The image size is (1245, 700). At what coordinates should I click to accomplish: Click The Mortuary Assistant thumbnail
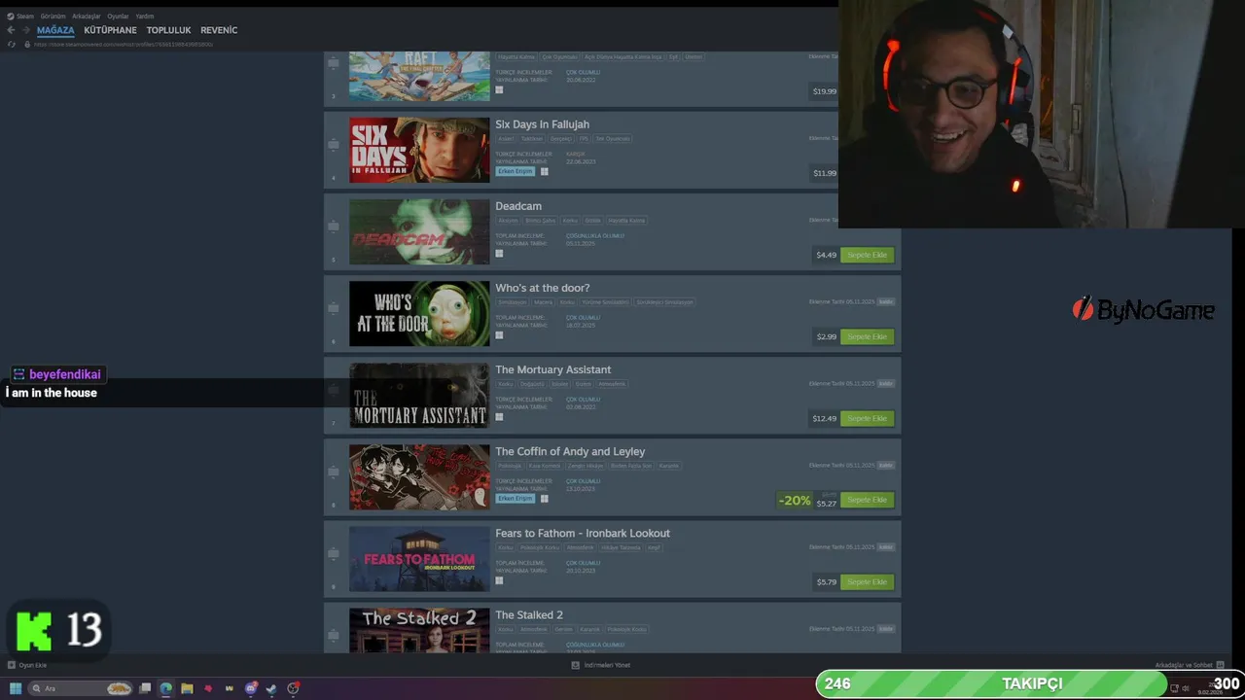click(419, 395)
